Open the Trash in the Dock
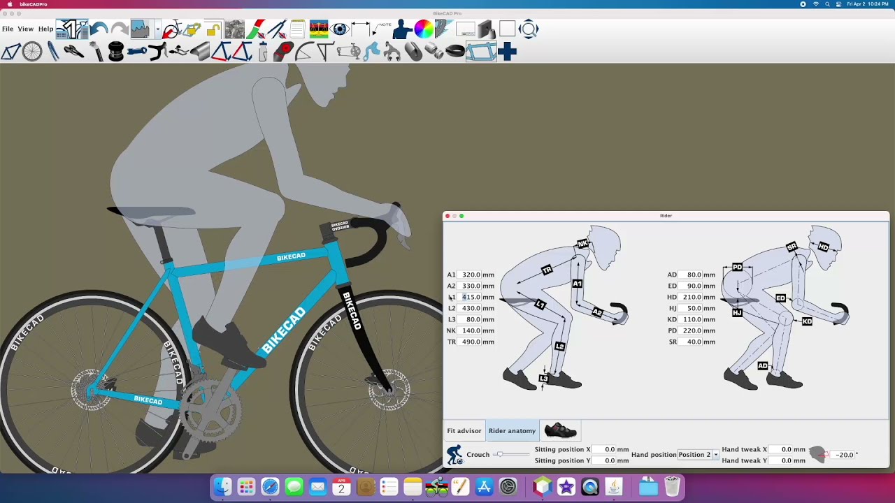This screenshot has height=503, width=895. 672,487
